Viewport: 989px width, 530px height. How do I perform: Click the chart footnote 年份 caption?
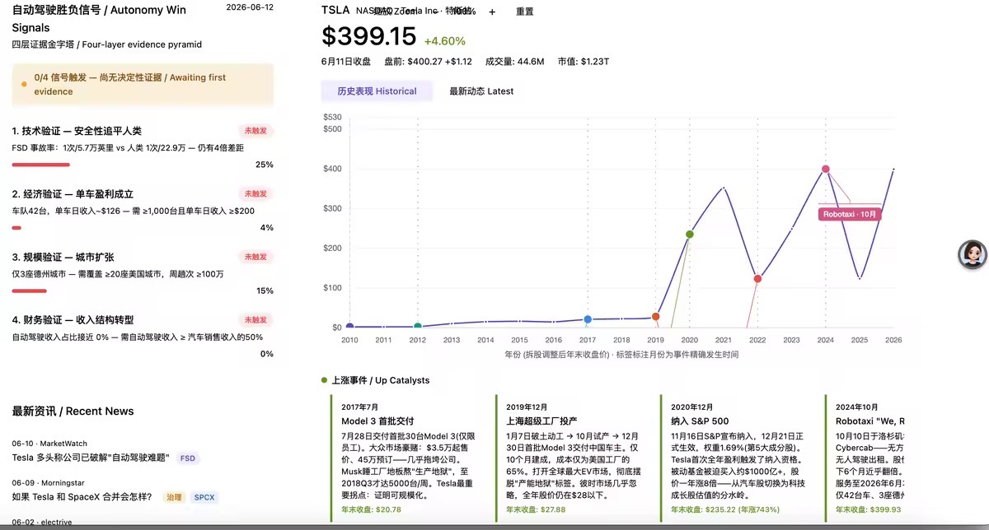coord(621,354)
